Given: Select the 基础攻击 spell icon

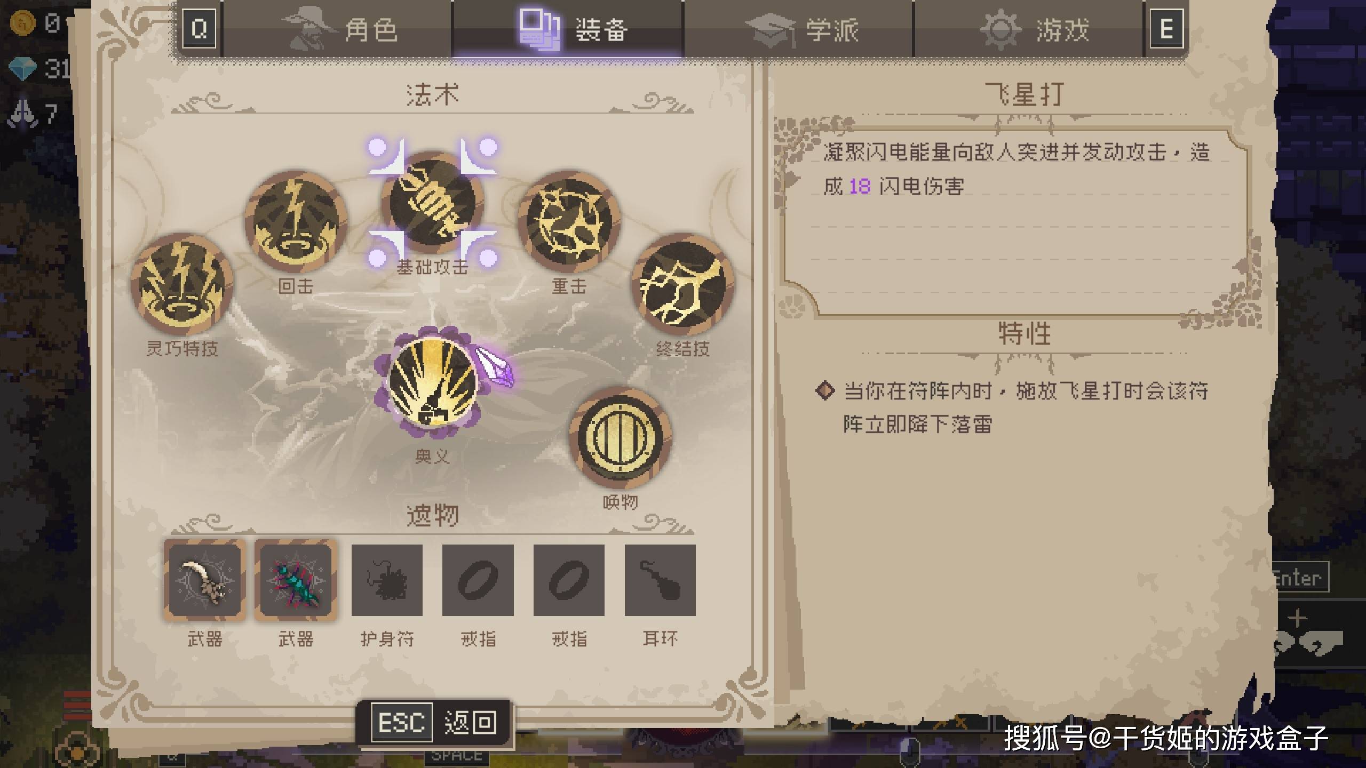Looking at the screenshot, I should [x=432, y=203].
